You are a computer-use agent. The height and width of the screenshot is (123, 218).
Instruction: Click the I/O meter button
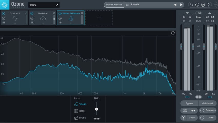pyautogui.click(x=199, y=13)
